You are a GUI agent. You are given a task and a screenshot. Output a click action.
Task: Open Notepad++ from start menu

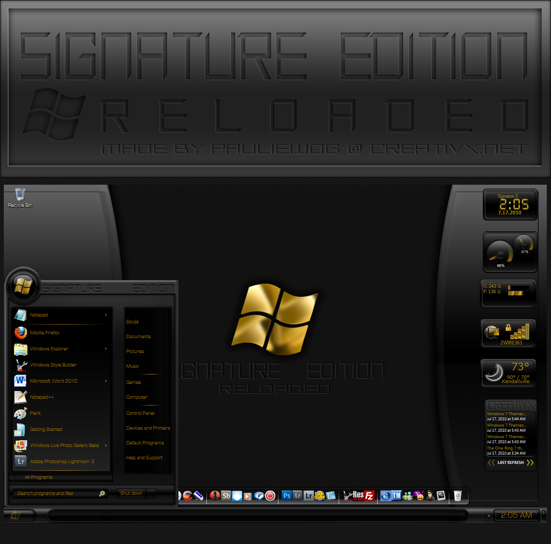pyautogui.click(x=61, y=397)
